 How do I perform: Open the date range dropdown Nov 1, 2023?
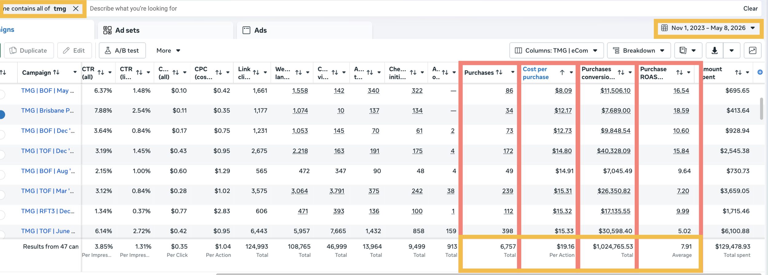point(708,28)
